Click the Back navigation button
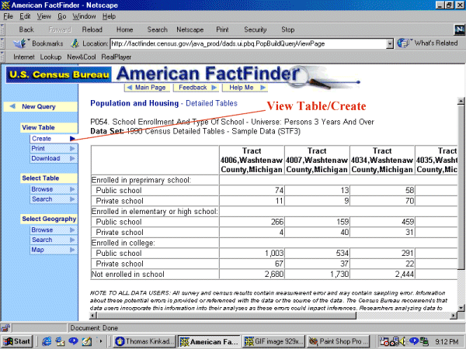This screenshot has height=349, width=466. [26, 29]
